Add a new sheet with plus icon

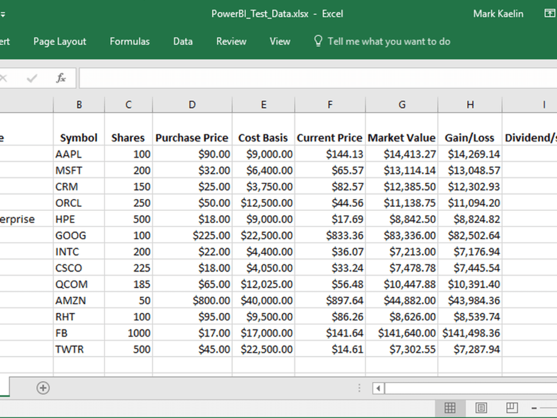pos(43,388)
